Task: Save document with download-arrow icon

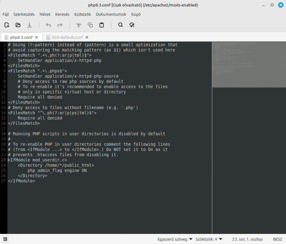Action: tap(29, 25)
